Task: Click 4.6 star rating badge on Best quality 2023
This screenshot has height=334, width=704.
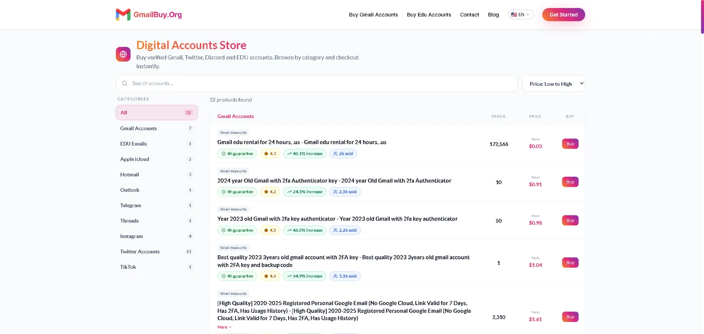Action: [x=270, y=276]
